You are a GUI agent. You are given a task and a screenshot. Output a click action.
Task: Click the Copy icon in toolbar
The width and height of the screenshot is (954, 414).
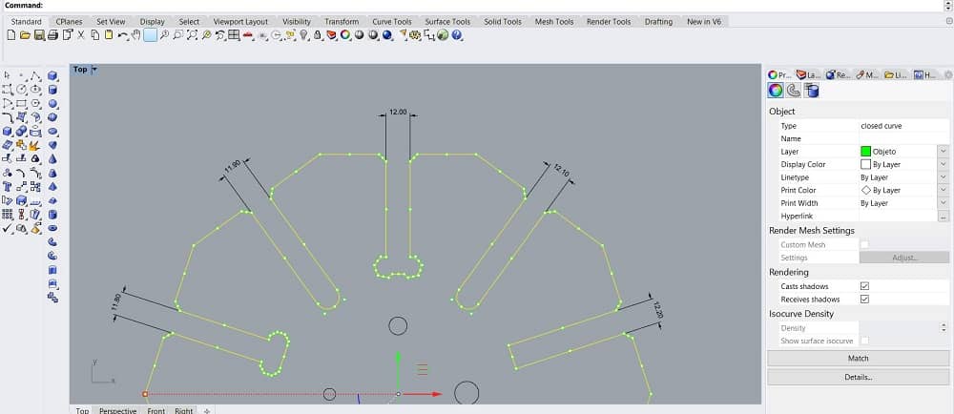click(94, 34)
